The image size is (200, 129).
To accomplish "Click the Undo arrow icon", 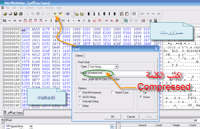I will click(43, 14).
